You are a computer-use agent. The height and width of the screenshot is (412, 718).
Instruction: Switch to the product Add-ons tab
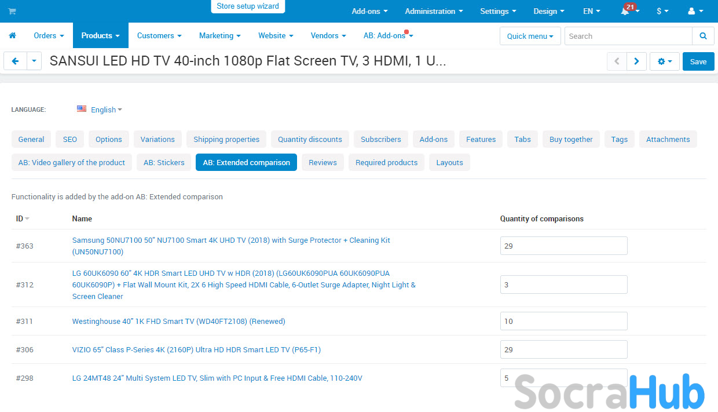pos(434,139)
